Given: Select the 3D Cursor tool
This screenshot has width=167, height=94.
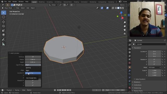Looking at the screenshot, I should (x=3, y=17).
